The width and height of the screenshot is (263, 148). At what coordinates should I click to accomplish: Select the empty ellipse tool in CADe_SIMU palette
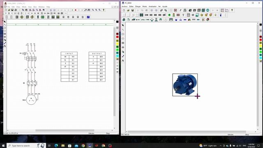[5, 31]
